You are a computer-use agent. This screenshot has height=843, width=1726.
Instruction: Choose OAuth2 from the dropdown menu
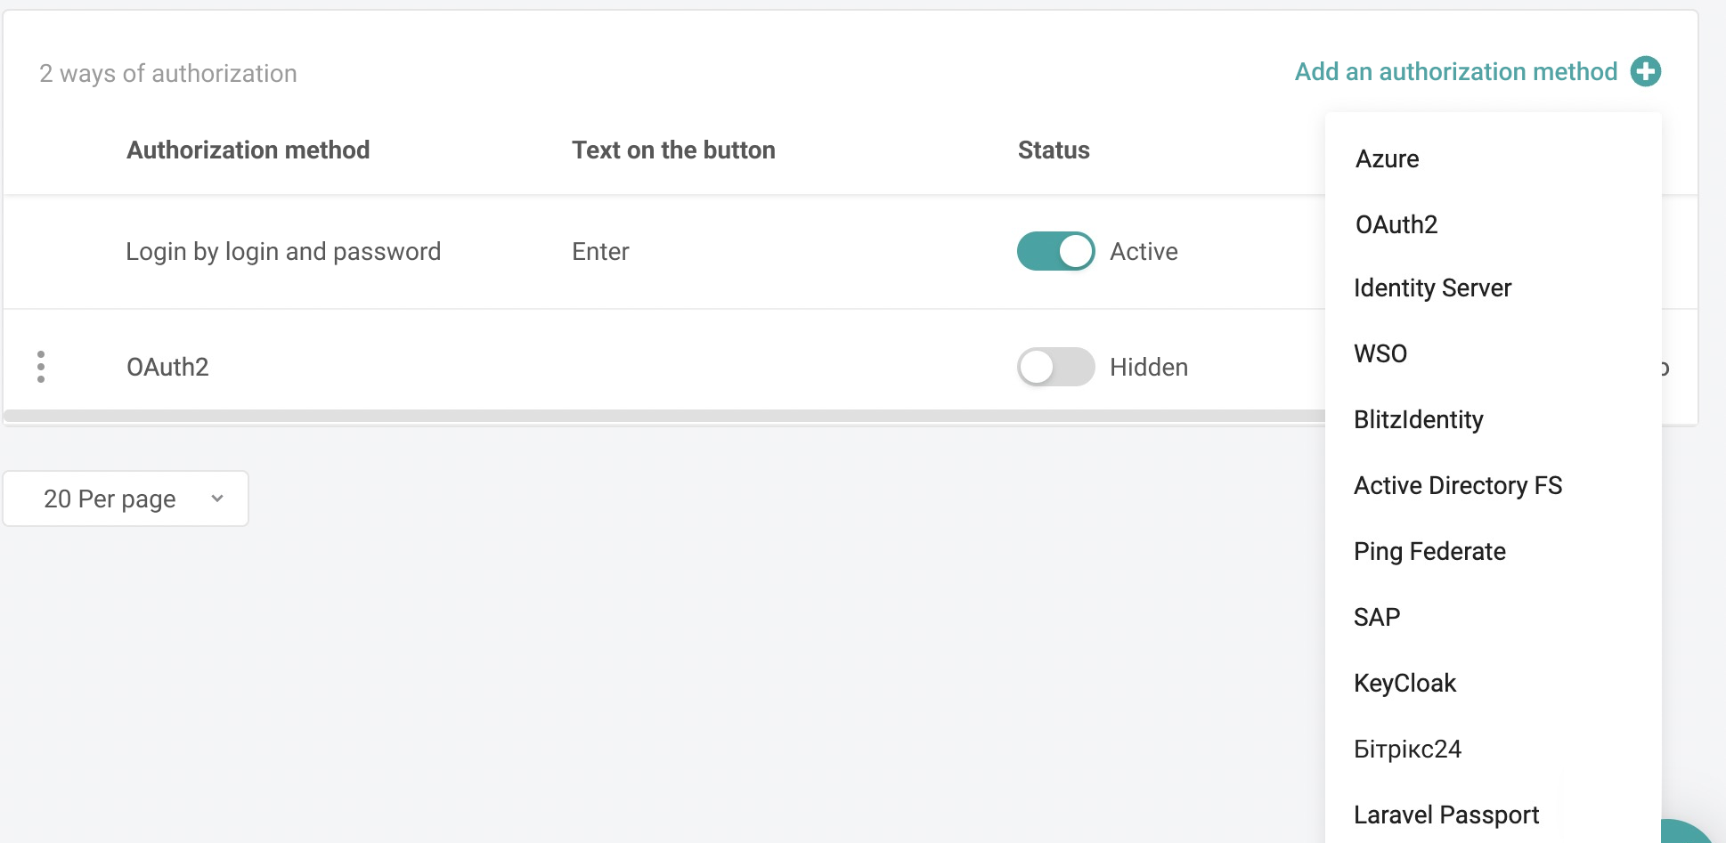click(x=1396, y=224)
